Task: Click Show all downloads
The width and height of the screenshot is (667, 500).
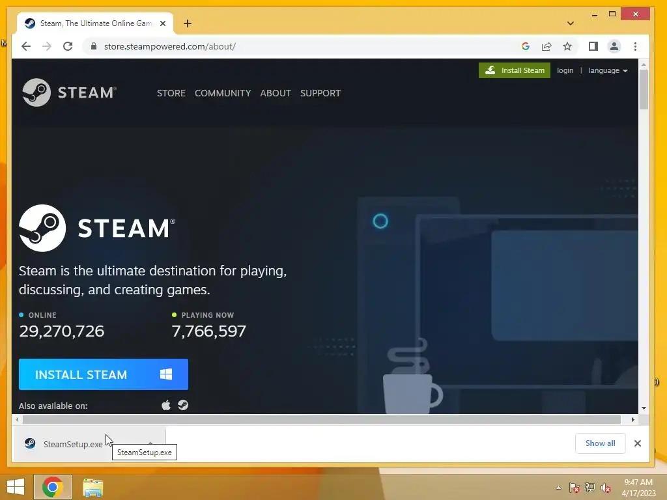Action: point(600,443)
